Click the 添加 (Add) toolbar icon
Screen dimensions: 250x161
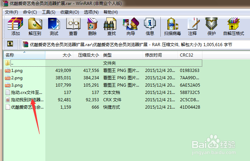15,24
